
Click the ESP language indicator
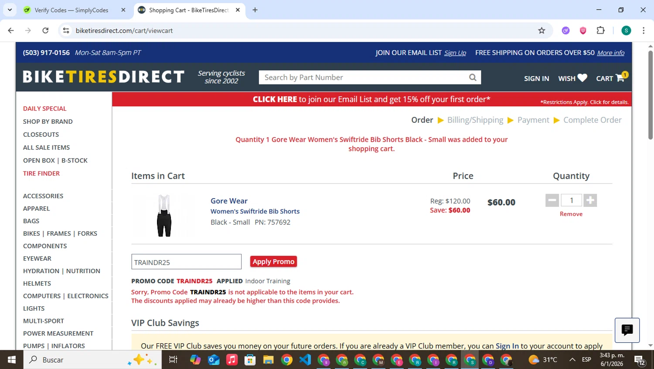point(586,360)
